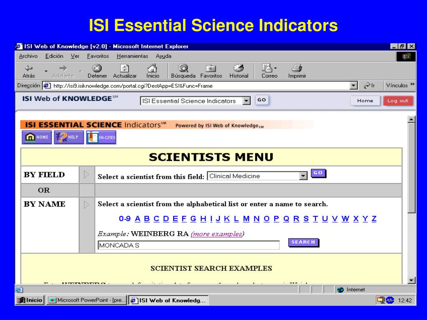Show the Historial history icon
The height and width of the screenshot is (320, 427).
click(239, 68)
